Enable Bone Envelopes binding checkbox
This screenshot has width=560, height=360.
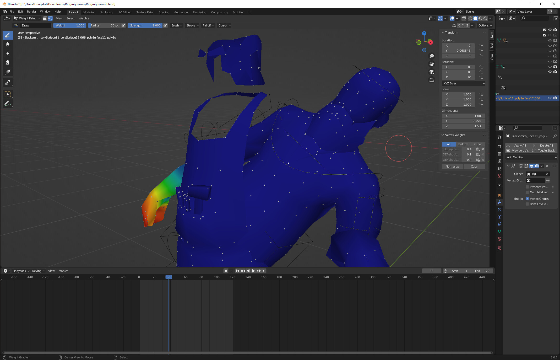527,204
